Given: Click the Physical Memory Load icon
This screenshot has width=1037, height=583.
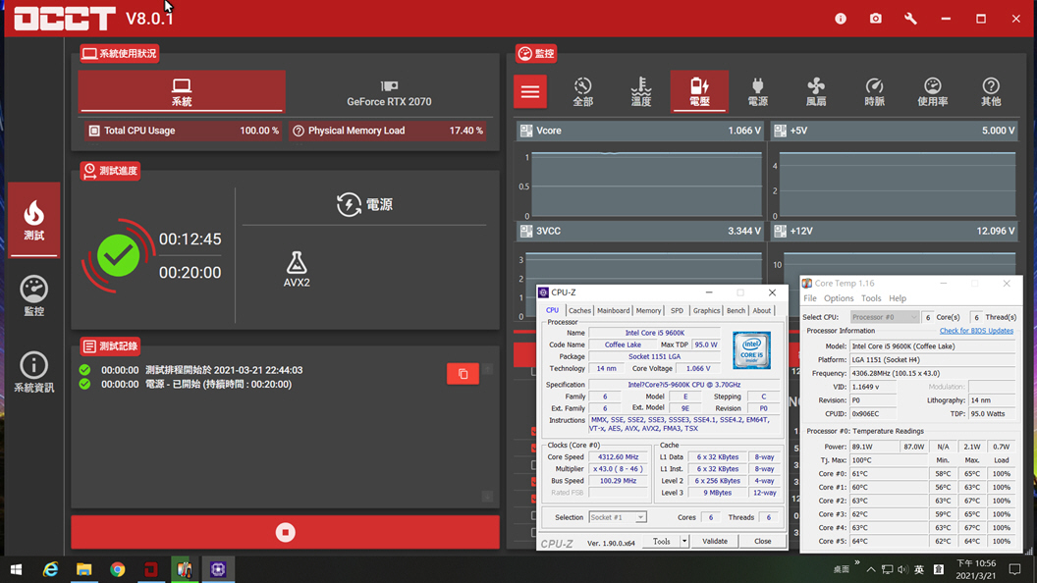Looking at the screenshot, I should (x=299, y=131).
